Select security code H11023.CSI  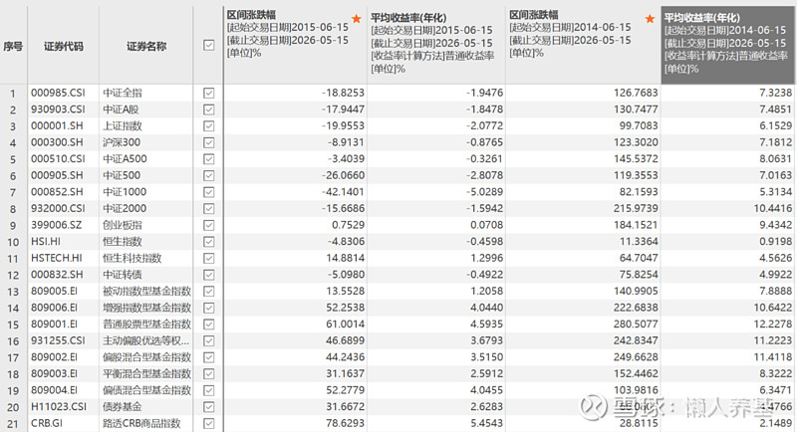tap(59, 407)
